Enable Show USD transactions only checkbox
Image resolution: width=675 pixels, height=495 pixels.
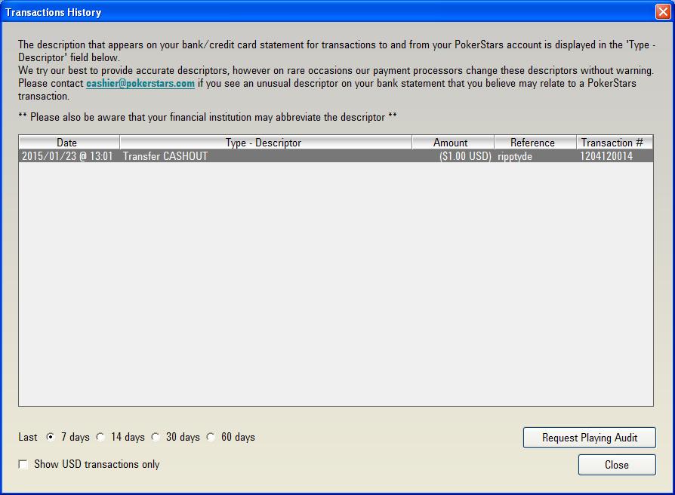(x=23, y=465)
